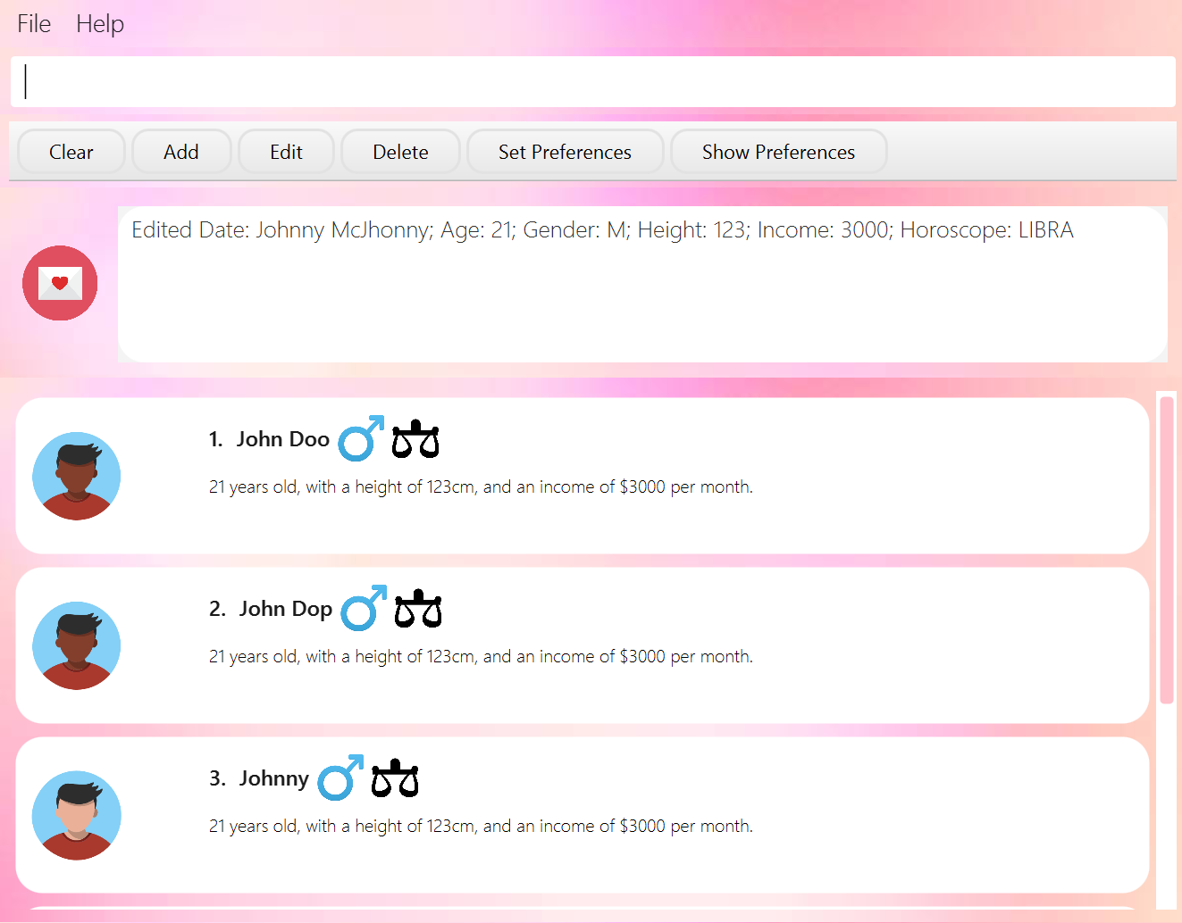Select John Dop's avatar picture
1182x923 pixels.
77,645
